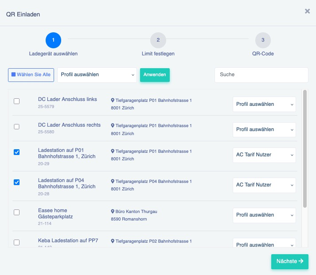
Task: Open AC Tarif Nutzer dropdown for P01 station
Action: pyautogui.click(x=264, y=155)
